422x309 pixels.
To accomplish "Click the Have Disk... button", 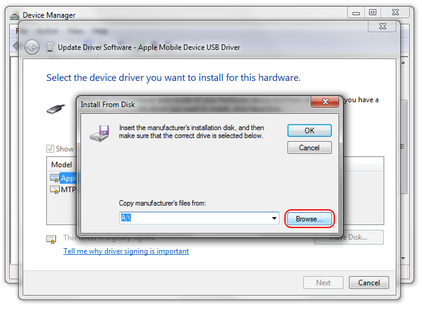I will pyautogui.click(x=349, y=237).
